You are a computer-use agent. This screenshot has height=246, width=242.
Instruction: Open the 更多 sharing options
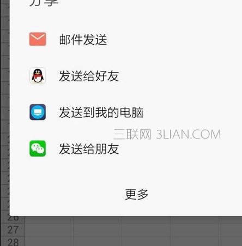click(x=137, y=194)
